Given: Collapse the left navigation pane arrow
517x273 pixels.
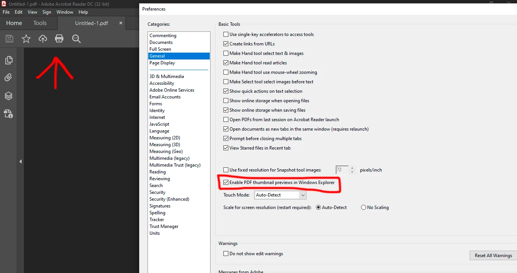Looking at the screenshot, I should pyautogui.click(x=20, y=161).
